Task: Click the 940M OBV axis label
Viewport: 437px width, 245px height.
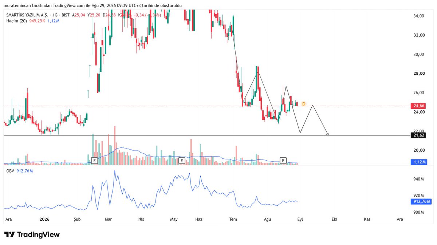Action: (x=419, y=179)
